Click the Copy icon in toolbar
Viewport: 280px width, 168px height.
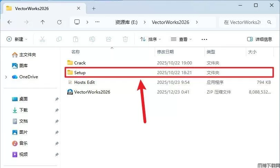point(59,39)
